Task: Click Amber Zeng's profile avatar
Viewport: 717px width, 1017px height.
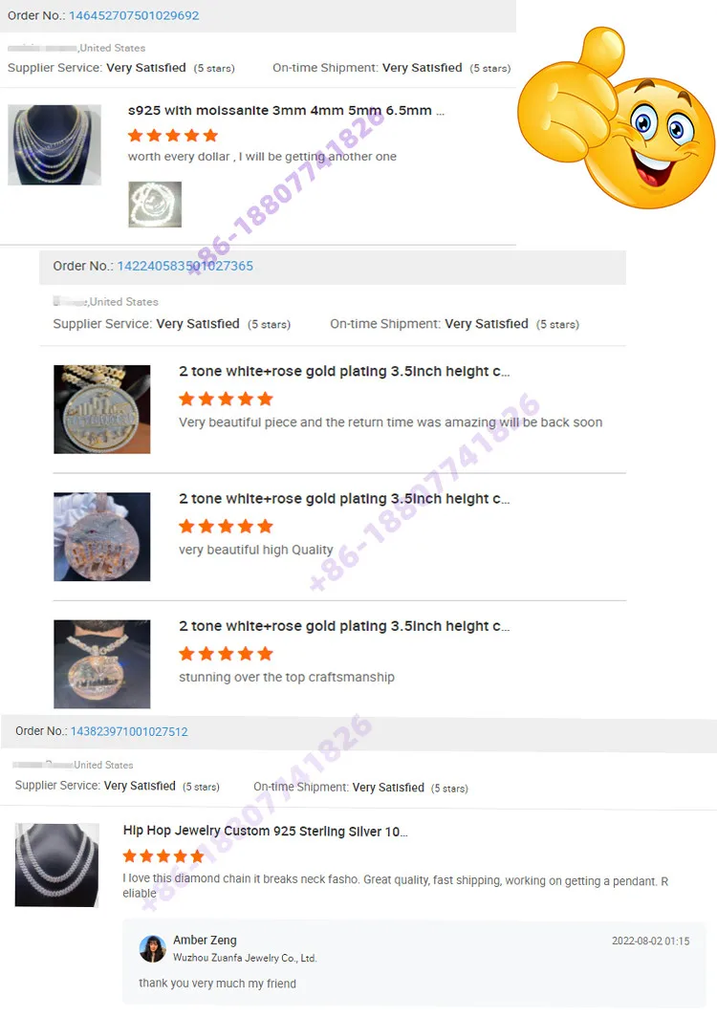Action: [x=153, y=949]
